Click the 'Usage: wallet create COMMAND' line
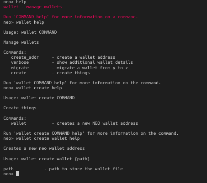 point(39,98)
